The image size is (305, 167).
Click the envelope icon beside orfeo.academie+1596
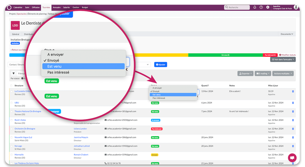coord(106,155)
